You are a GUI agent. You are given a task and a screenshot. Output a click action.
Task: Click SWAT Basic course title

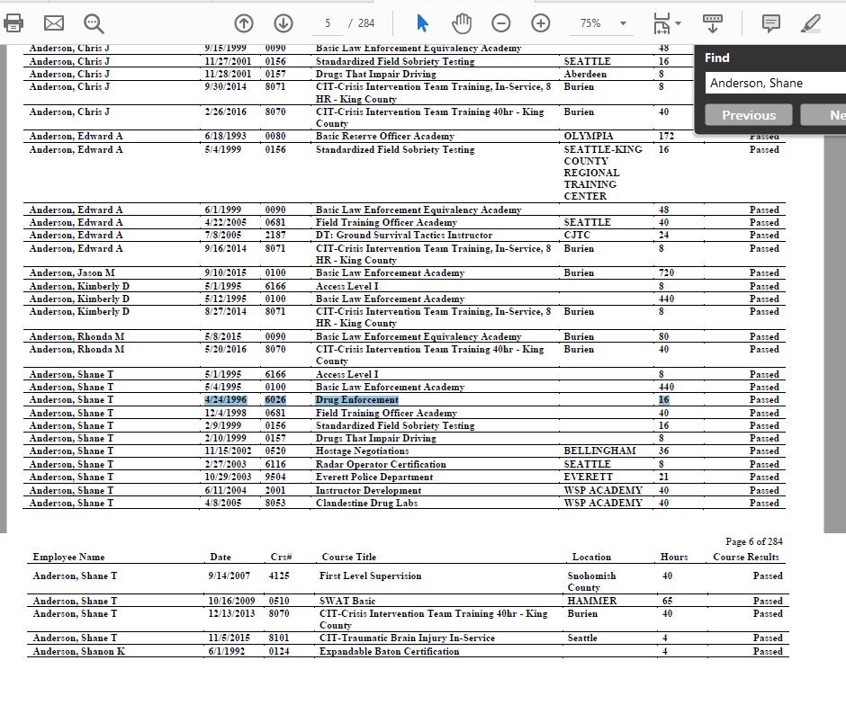[x=346, y=601]
